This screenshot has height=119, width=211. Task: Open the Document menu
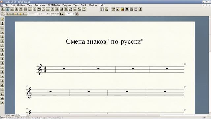coord(40,5)
